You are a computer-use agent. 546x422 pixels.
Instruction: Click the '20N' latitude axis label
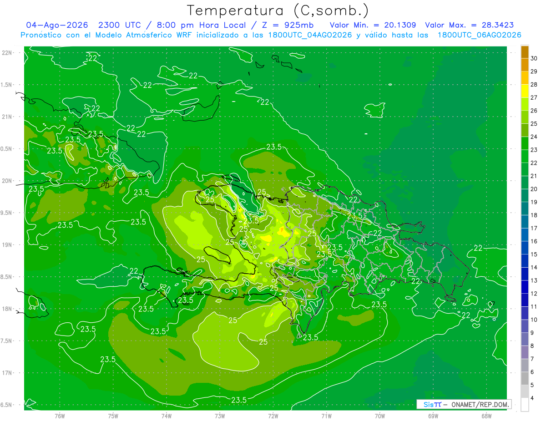(x=8, y=181)
